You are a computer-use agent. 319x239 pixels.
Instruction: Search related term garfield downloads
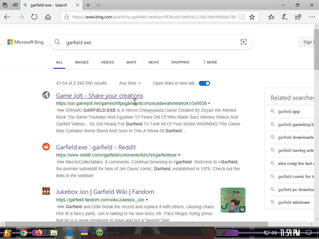pos(296,137)
